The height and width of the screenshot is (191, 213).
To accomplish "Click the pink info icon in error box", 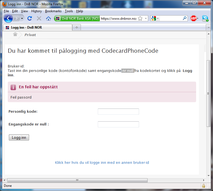I will pos(13,87).
